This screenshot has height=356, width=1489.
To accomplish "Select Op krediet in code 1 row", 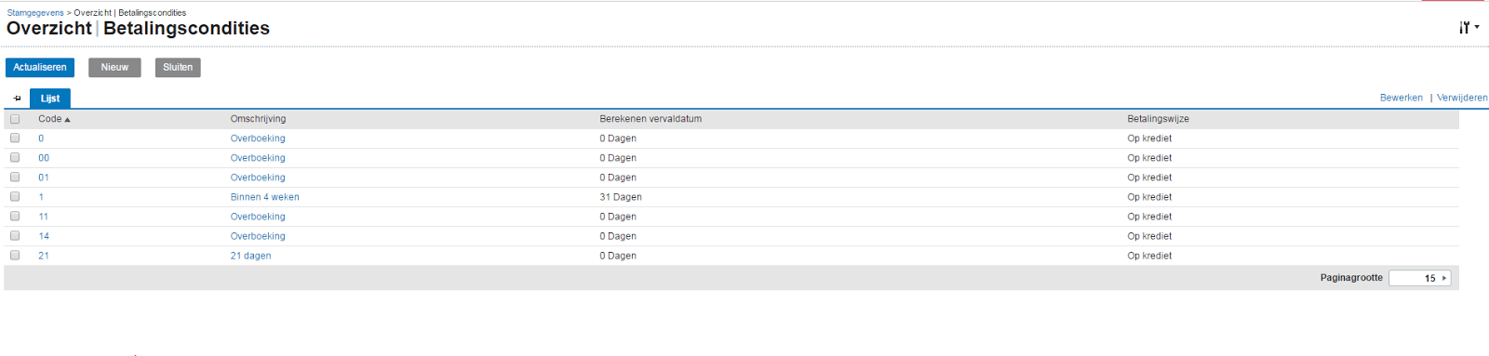I will point(1149,197).
